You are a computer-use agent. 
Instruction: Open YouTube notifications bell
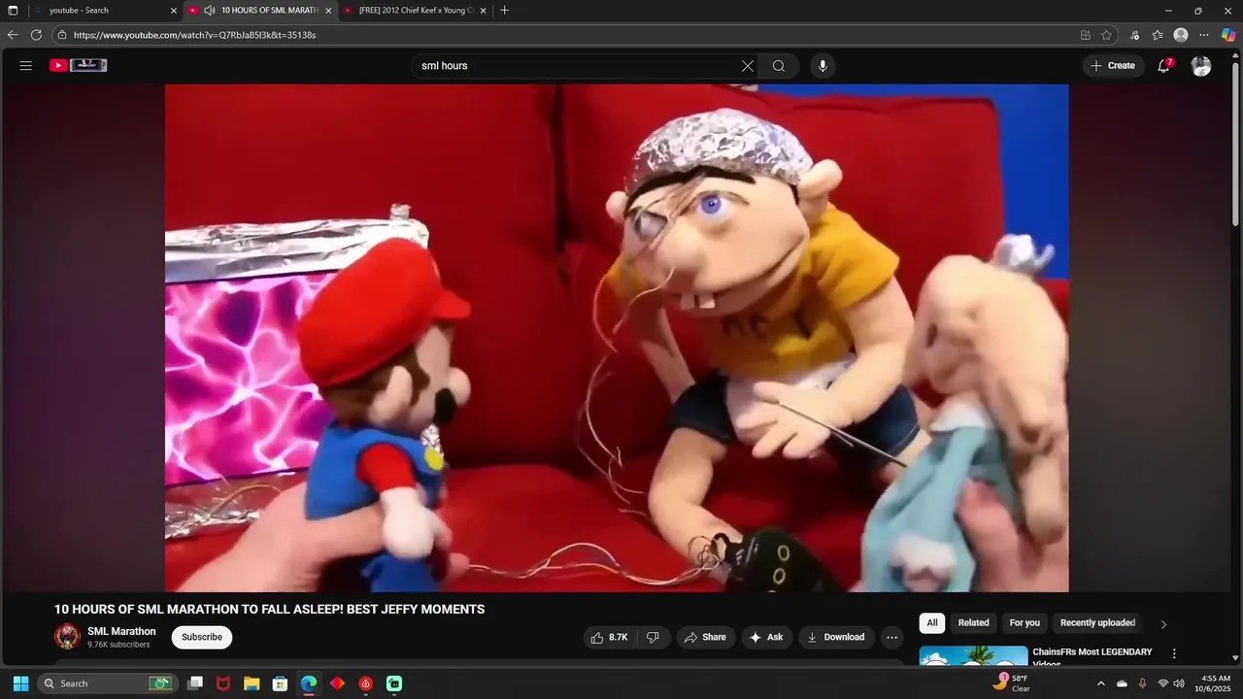(1163, 66)
